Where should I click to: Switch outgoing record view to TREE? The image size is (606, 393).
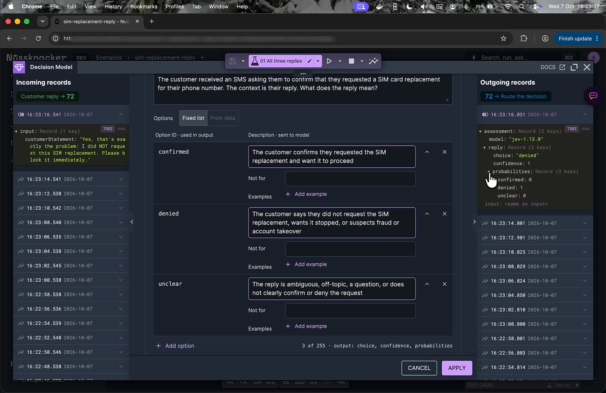572,129
